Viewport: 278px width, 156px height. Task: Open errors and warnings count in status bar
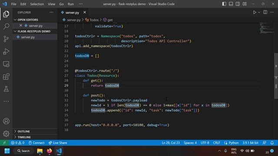pos(17,143)
